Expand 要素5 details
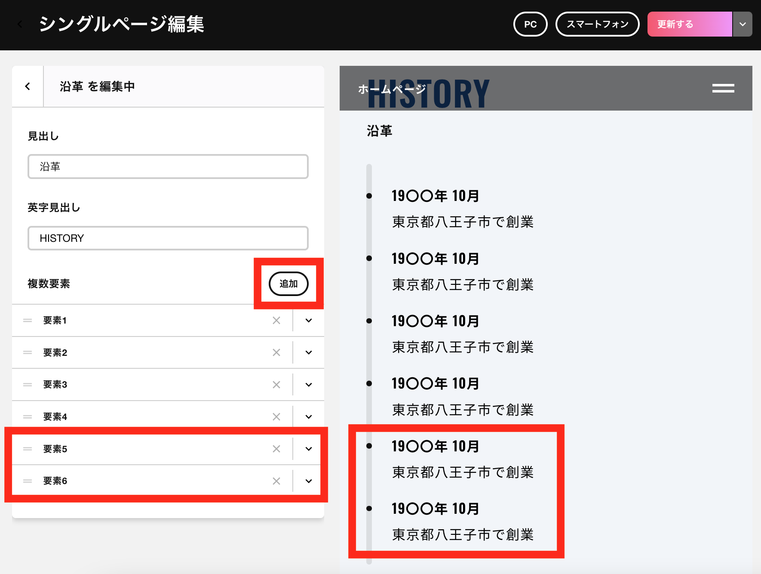 click(x=309, y=449)
